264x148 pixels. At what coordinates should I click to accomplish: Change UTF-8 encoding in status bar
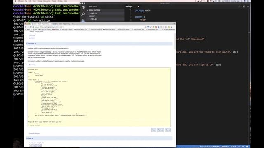[233, 146]
